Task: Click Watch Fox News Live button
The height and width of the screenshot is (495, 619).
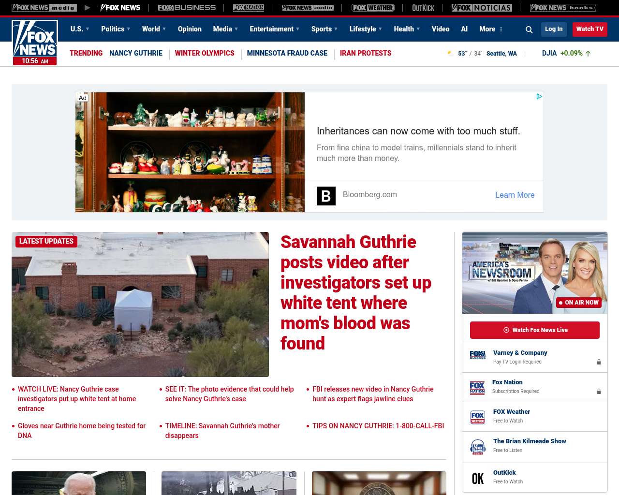Action: click(535, 330)
